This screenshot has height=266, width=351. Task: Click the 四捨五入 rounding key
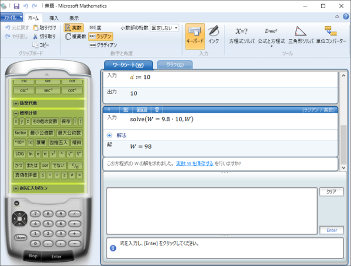[x=58, y=142]
